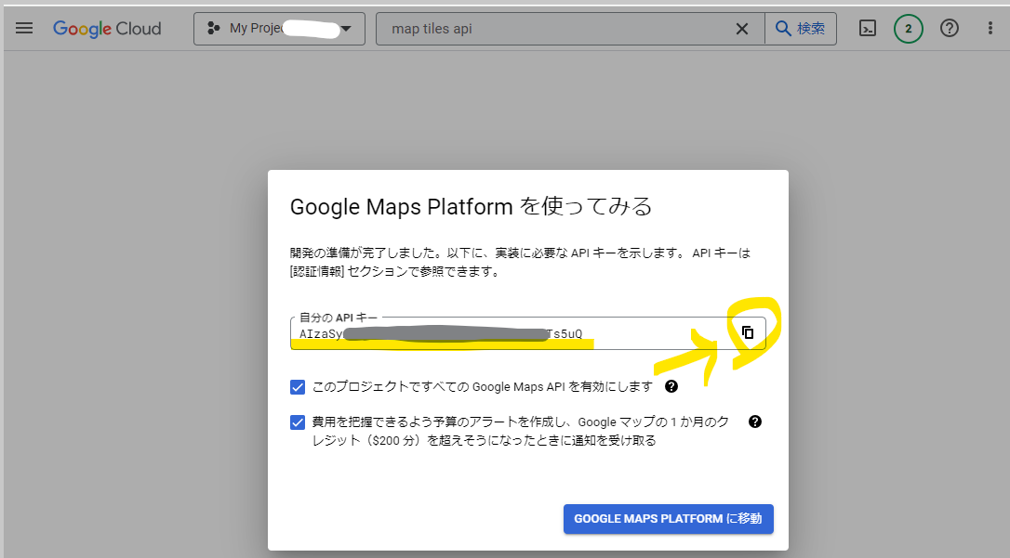1010x558 pixels.
Task: Clear the search text with the X
Action: point(742,29)
